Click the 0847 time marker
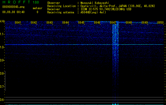166x105 pixels. pyautogui.click(x=113, y=23)
